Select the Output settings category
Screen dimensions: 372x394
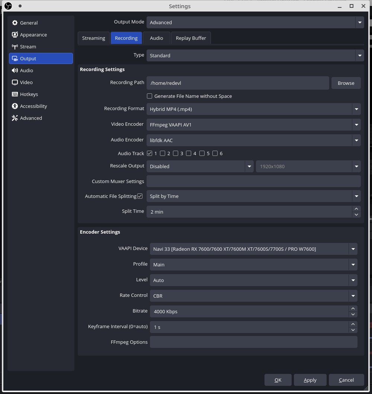point(41,58)
